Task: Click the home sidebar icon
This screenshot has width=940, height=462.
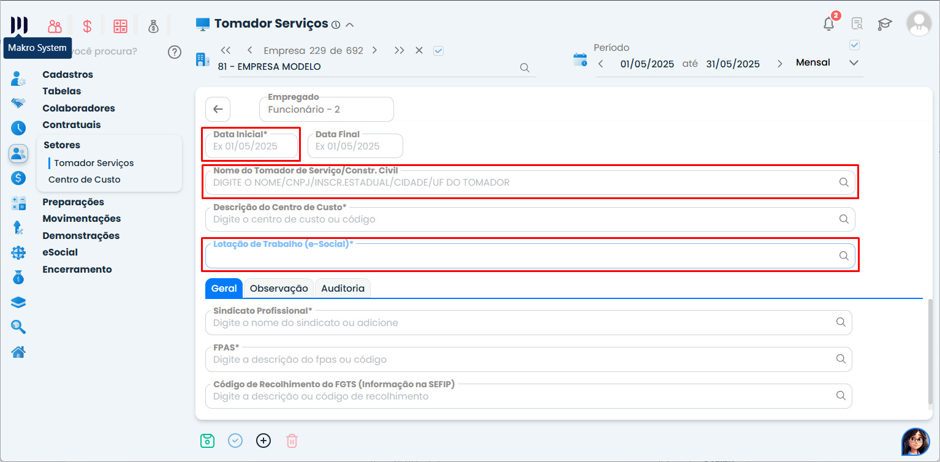Action: [18, 352]
